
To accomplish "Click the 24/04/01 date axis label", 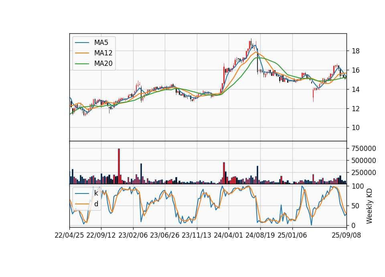I will pyautogui.click(x=228, y=235).
